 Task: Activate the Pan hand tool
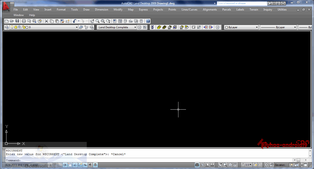pyautogui.click(x=92, y=21)
